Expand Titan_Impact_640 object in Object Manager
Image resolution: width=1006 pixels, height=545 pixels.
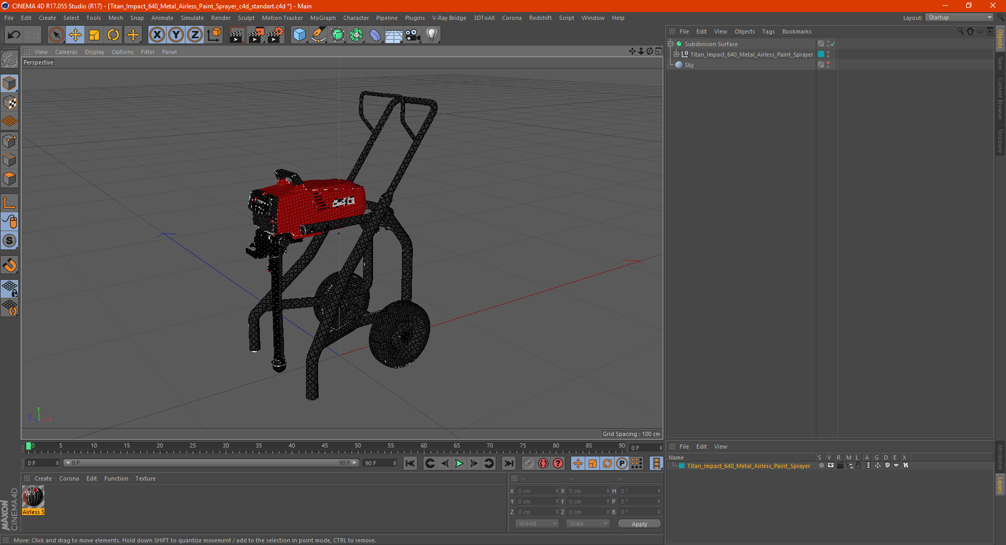(x=676, y=54)
